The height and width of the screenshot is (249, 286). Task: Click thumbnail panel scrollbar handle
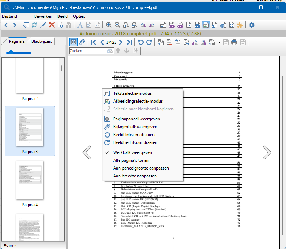point(61,68)
